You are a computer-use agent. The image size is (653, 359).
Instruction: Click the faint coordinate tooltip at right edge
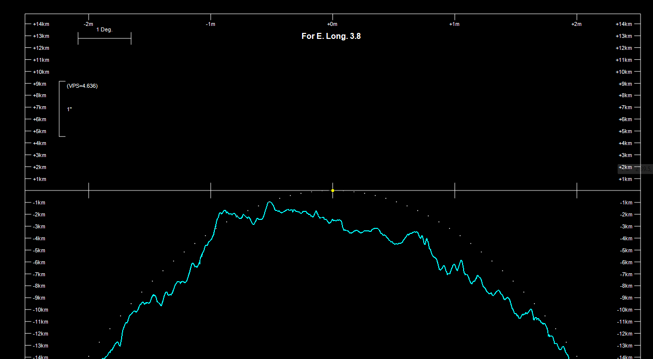643,169
